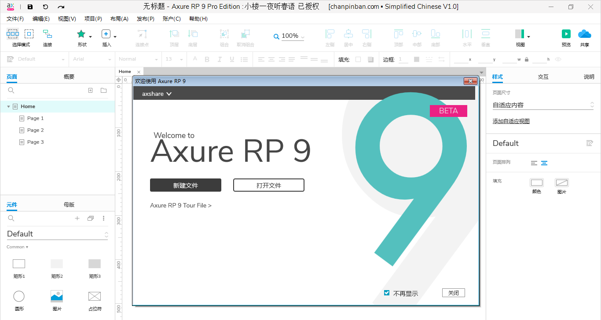Open the Default widget library dropdown
The width and height of the screenshot is (601, 320).
[x=57, y=234]
